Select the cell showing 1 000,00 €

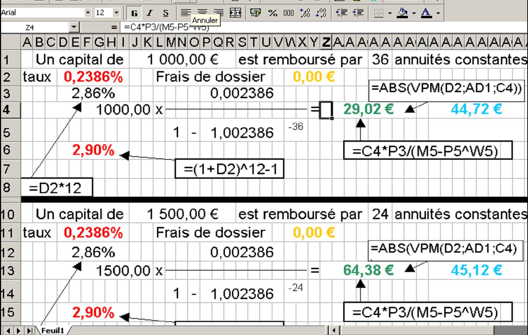183,59
